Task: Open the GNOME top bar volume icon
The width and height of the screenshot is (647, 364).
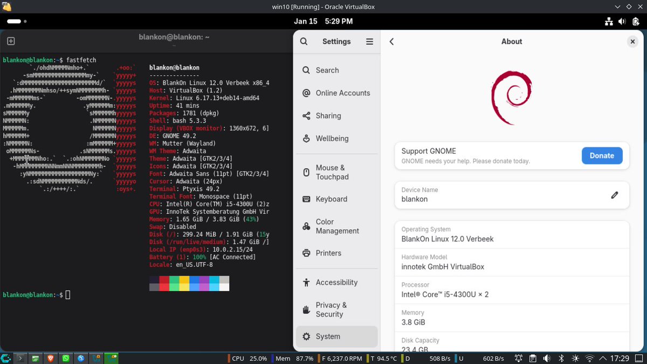Action: [622, 22]
